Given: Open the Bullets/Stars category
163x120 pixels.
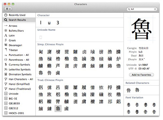Looking at the screenshot, I should click(19, 31).
